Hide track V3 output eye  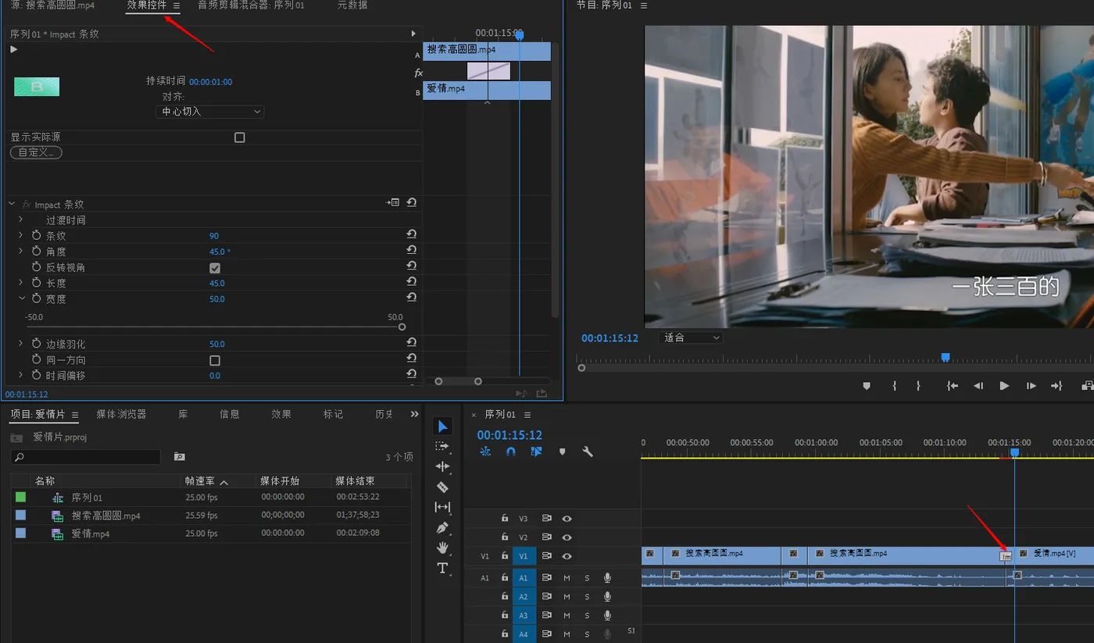[567, 518]
